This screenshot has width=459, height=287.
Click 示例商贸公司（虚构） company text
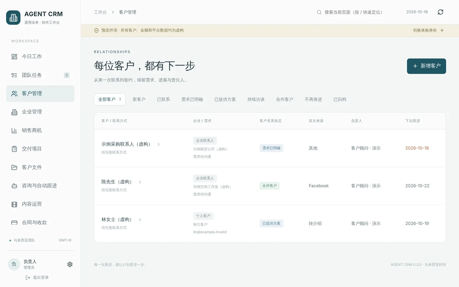[x=211, y=149]
